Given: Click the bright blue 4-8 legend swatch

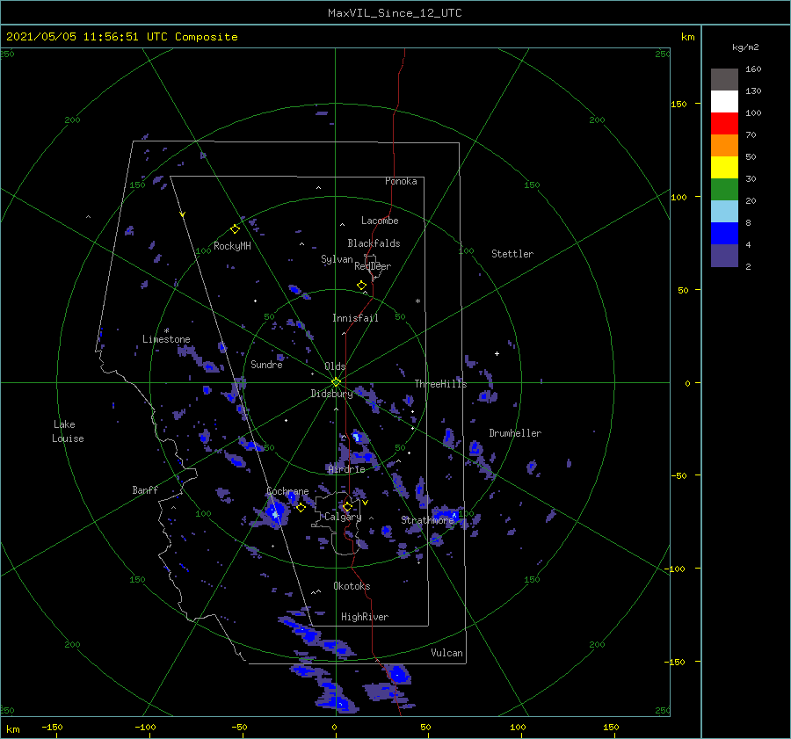Looking at the screenshot, I should coord(724,233).
